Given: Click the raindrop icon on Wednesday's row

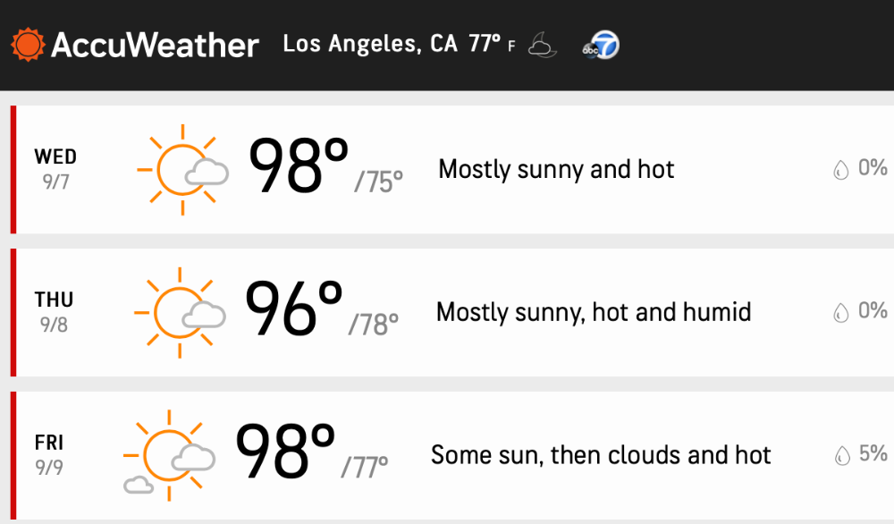Looking at the screenshot, I should tap(841, 169).
